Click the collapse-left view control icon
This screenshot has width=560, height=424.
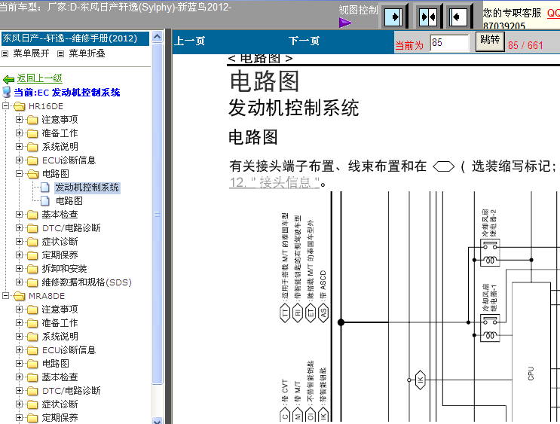tap(458, 17)
